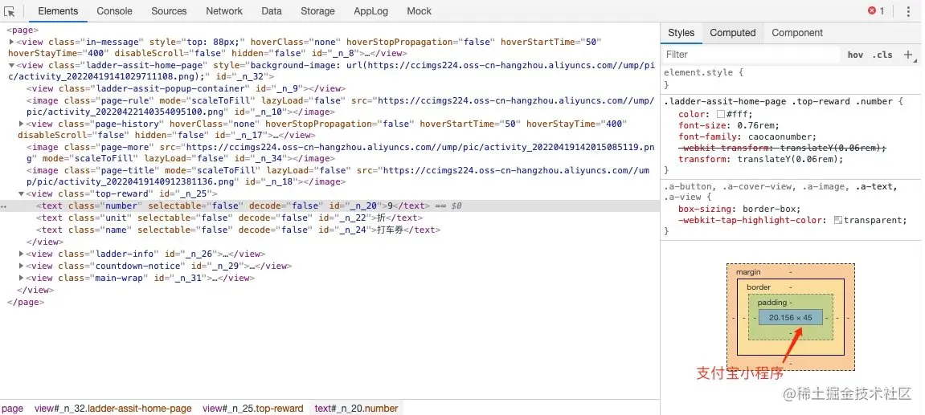Click the opening page tag
Screen dimensions: 925x415
pos(23,30)
